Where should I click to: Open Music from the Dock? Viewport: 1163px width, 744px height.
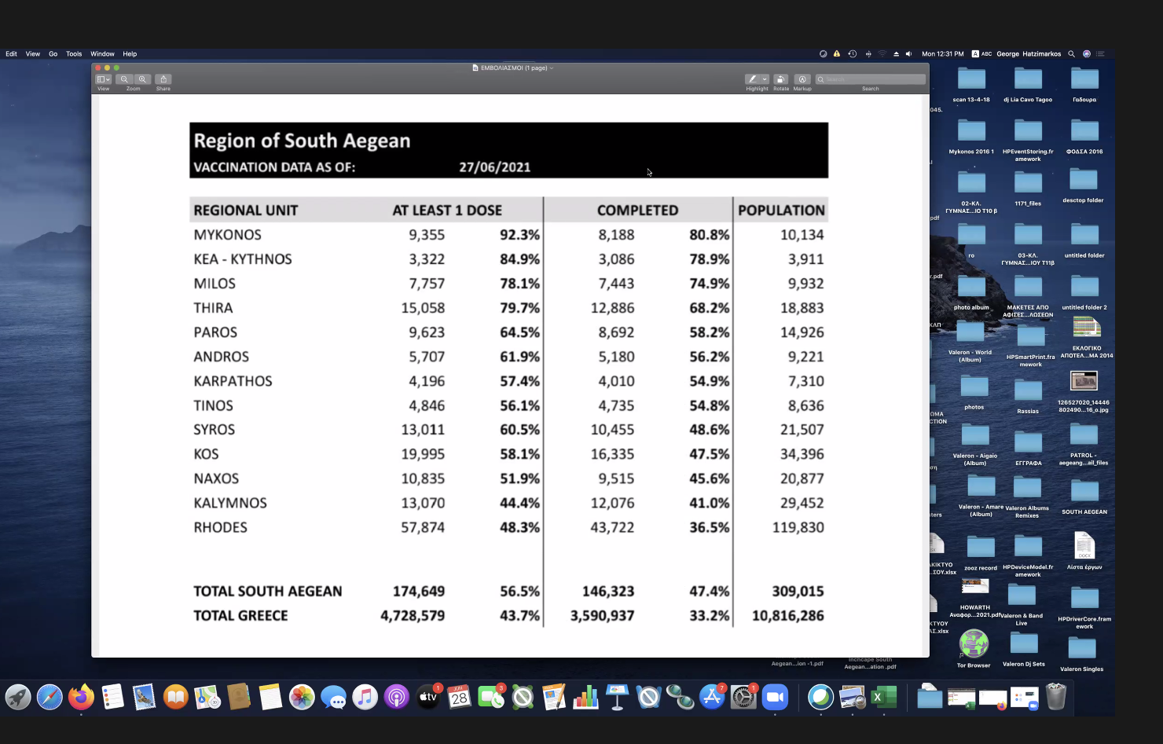pos(365,697)
